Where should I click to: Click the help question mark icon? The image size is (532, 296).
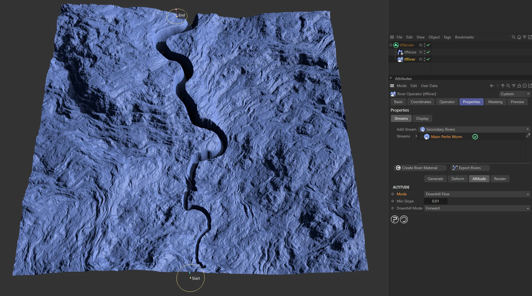coord(394,219)
